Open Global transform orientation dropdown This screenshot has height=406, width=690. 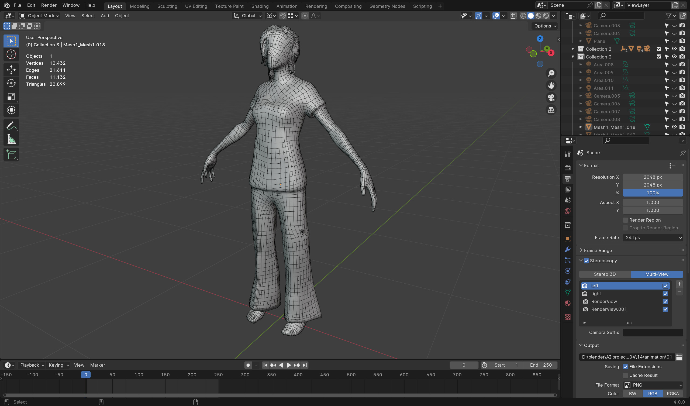247,16
